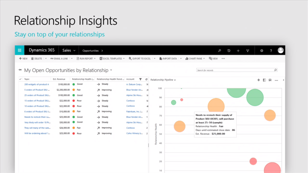Open the Chart Pane menu in the command bar
This screenshot has width=308, height=173.
click(x=195, y=58)
